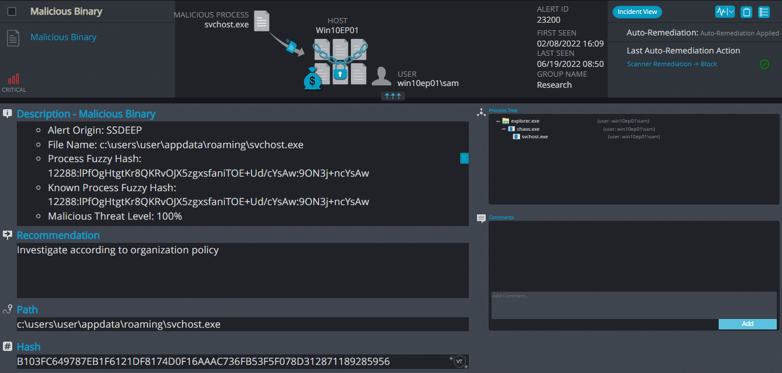
Task: Click the Last Seen date 06/19/2022 08:50
Action: (570, 64)
